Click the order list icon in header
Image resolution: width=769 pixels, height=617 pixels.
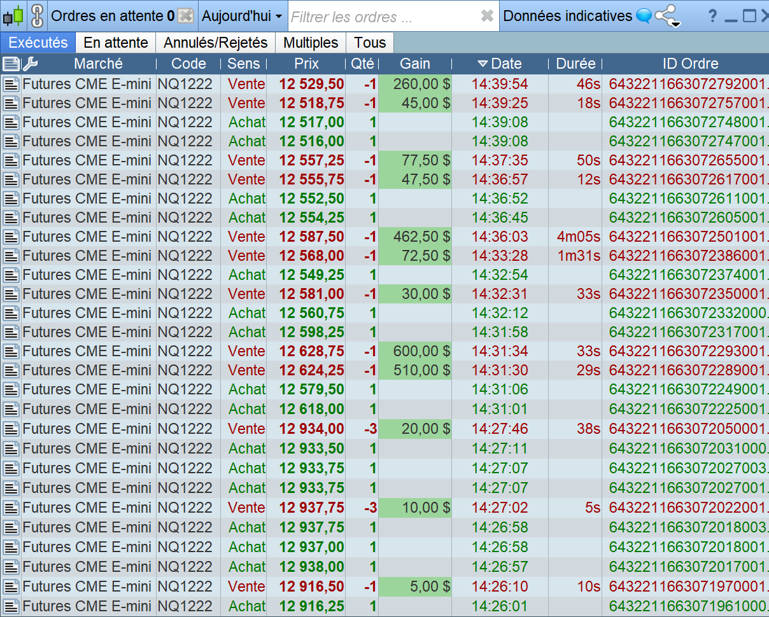(11, 64)
